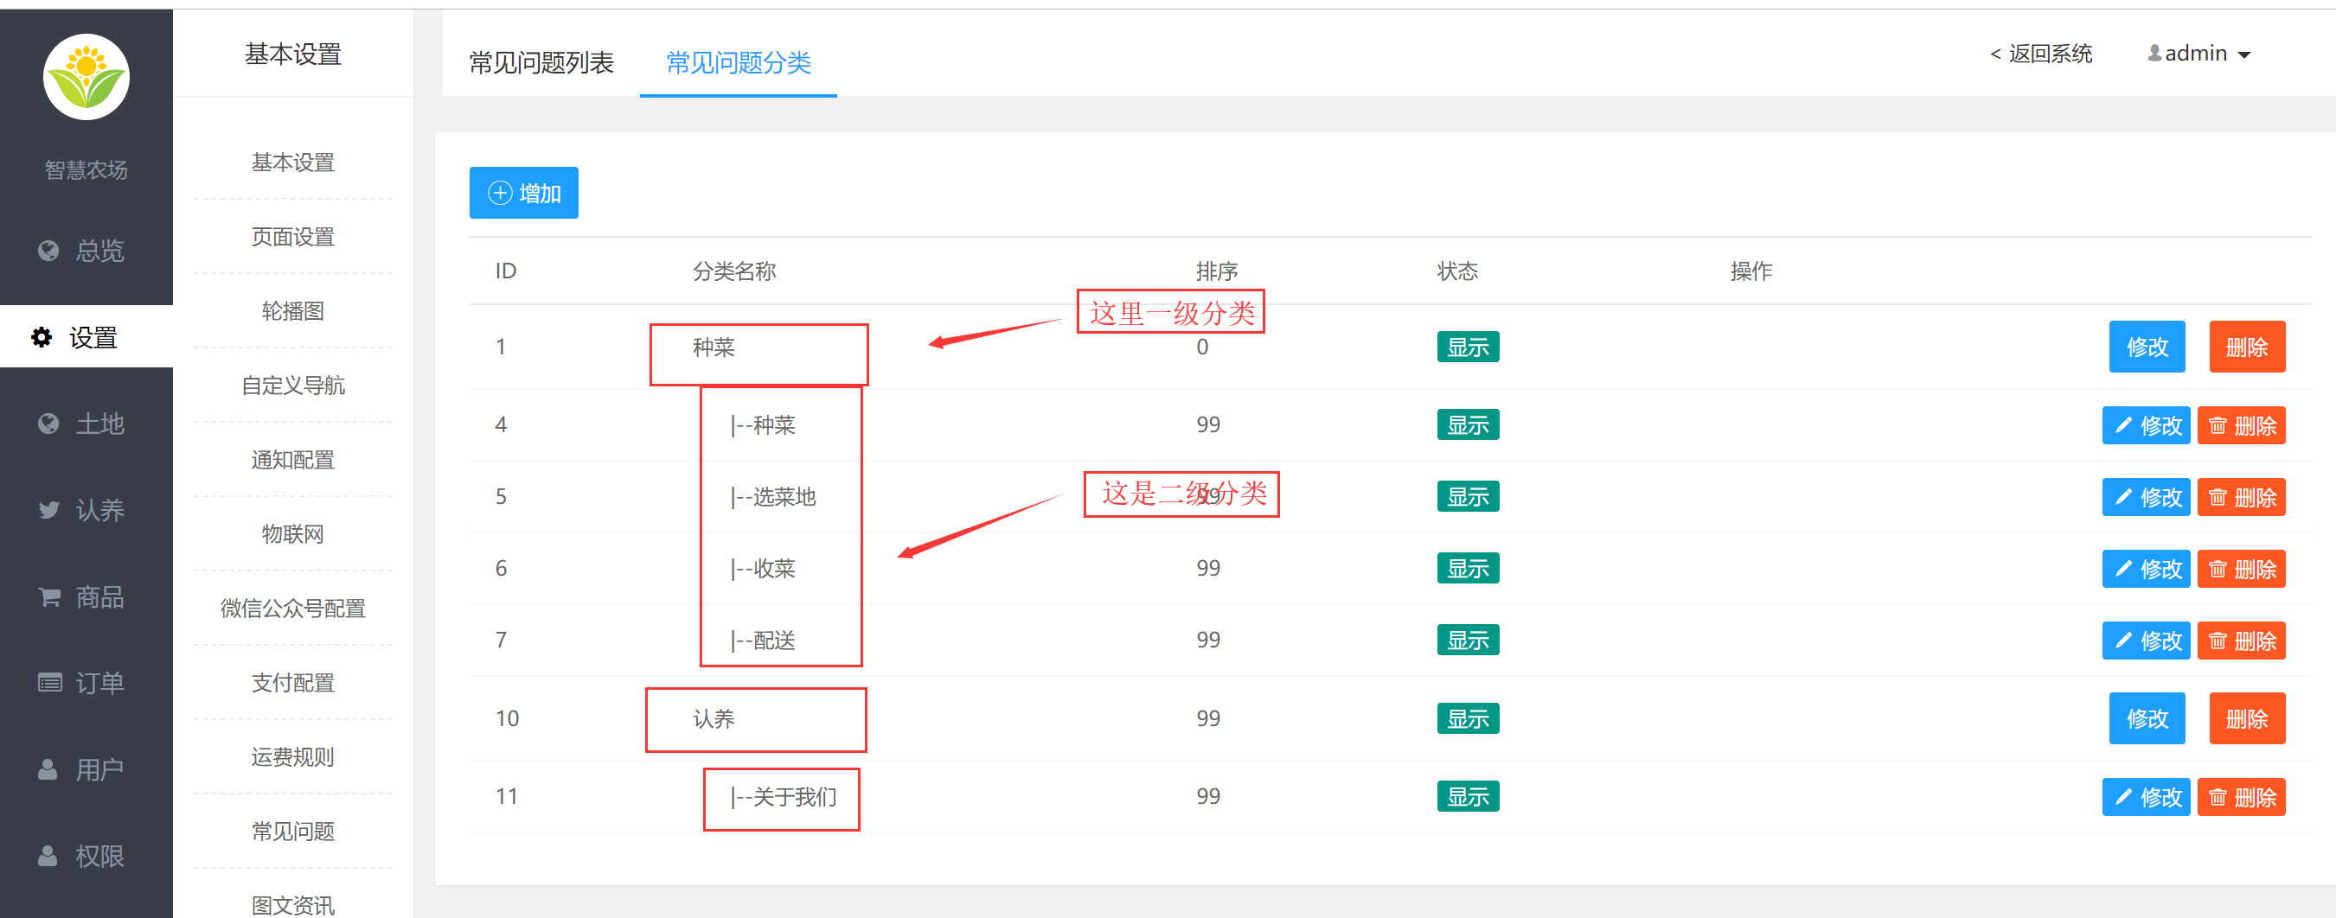Toggle 显示 status for row ID 4
Screen dimensions: 2336x918
point(1468,425)
